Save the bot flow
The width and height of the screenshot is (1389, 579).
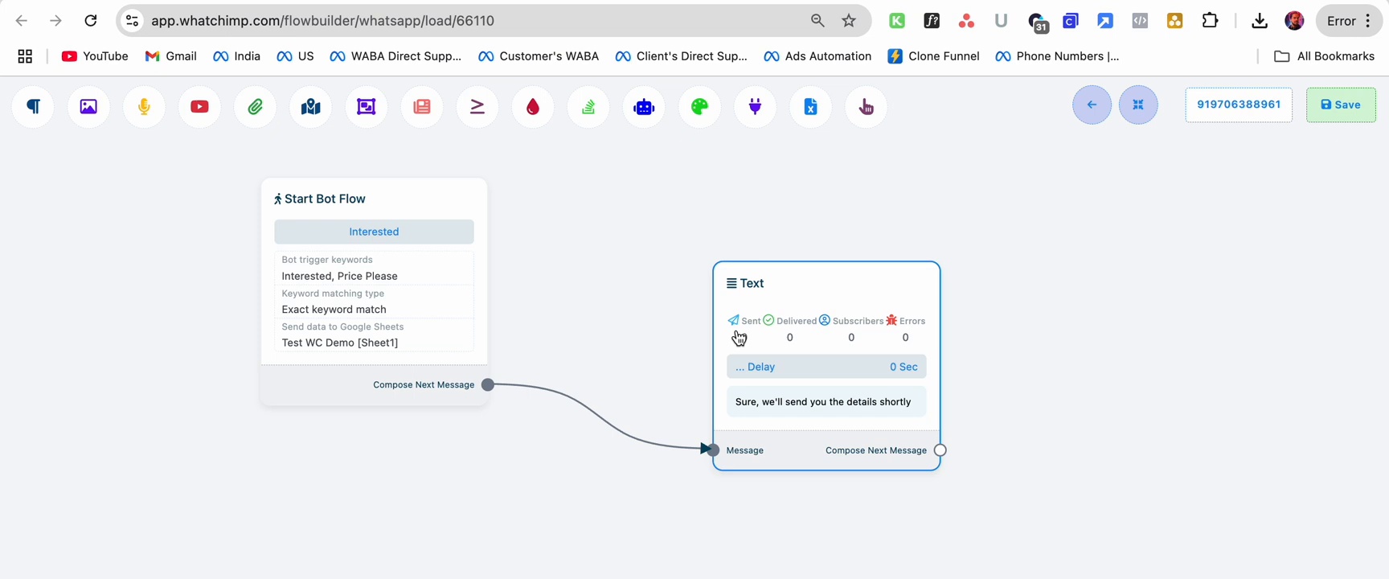(x=1341, y=105)
